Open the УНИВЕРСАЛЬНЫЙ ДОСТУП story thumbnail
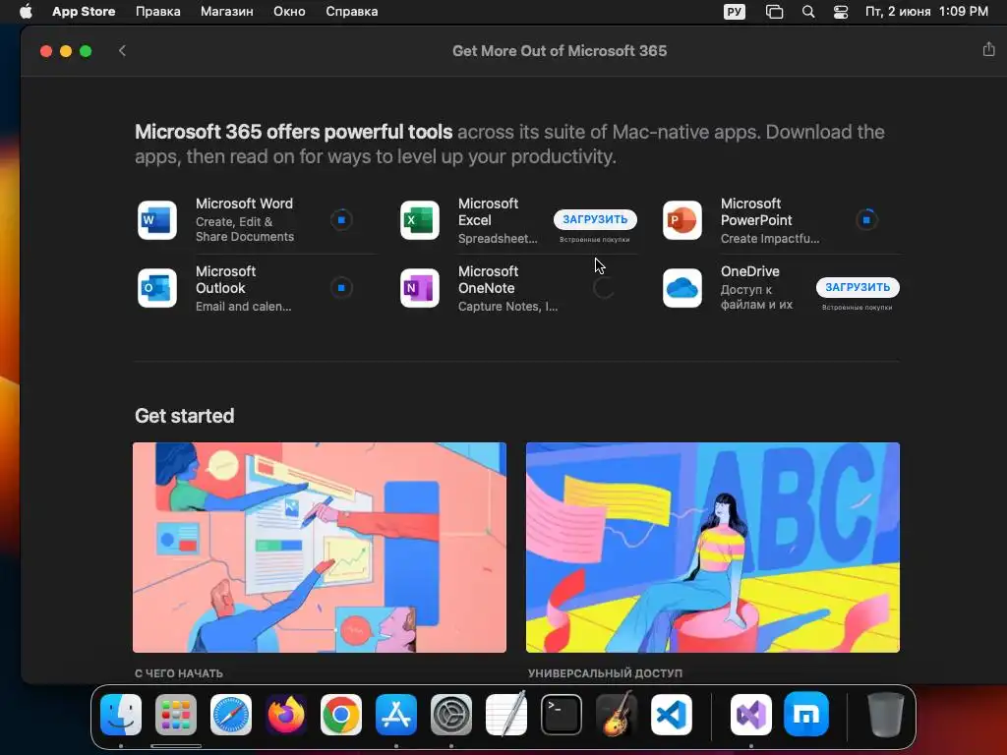Image resolution: width=1007 pixels, height=755 pixels. click(713, 547)
